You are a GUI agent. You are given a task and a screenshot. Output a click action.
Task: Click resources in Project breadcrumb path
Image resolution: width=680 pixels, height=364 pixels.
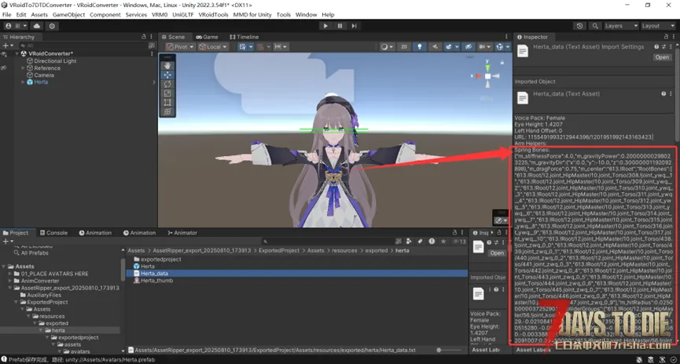click(x=344, y=250)
